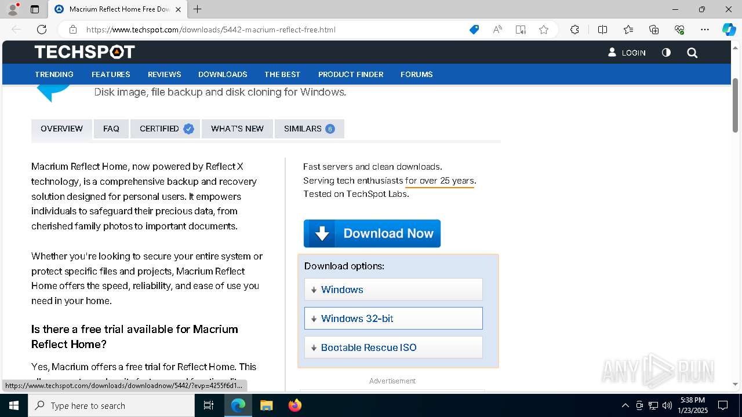Switch to WHAT'S NEW tab
The width and height of the screenshot is (742, 417).
point(237,129)
